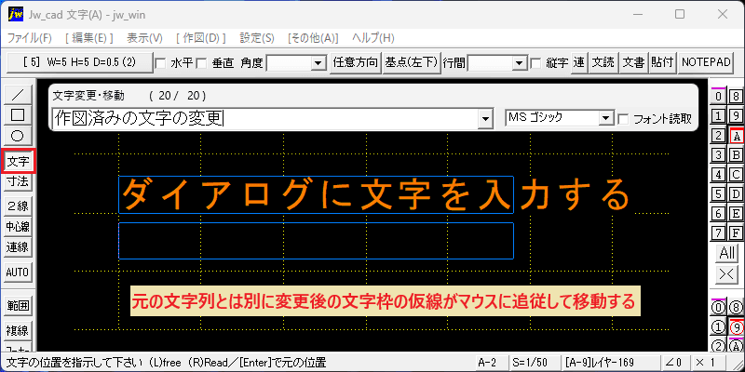The image size is (745, 372).
Task: Toggle layer 6 button
Action: 719,214
